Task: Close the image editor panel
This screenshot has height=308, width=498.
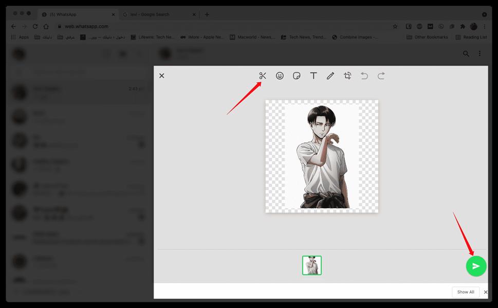Action: (x=161, y=76)
